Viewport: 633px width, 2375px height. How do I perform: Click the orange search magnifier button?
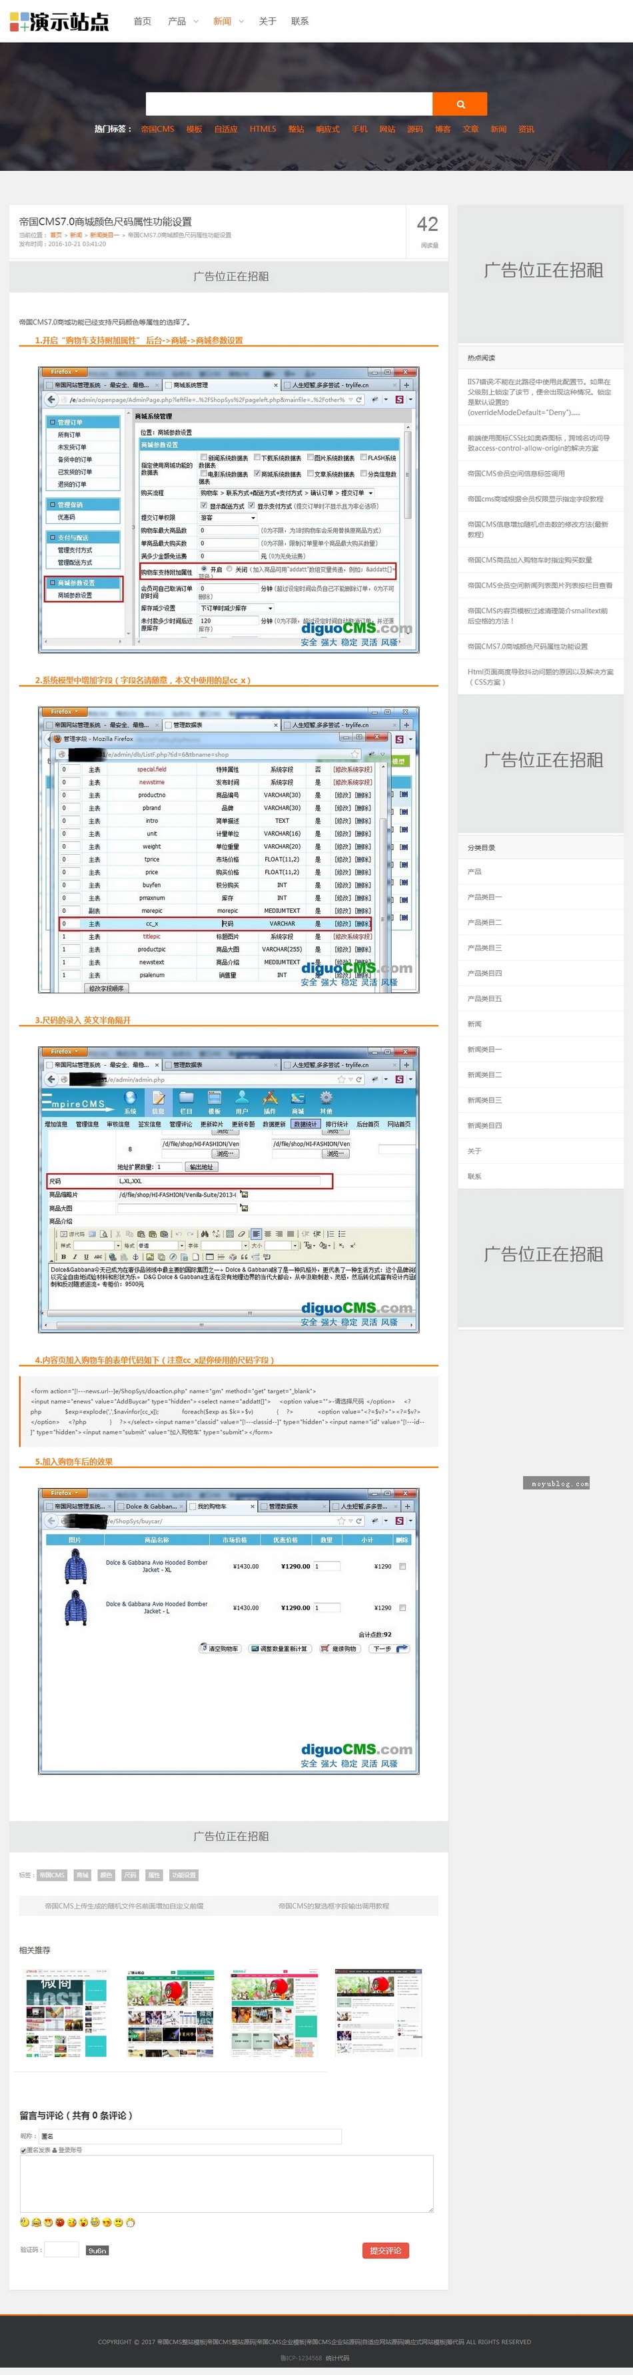[x=459, y=104]
